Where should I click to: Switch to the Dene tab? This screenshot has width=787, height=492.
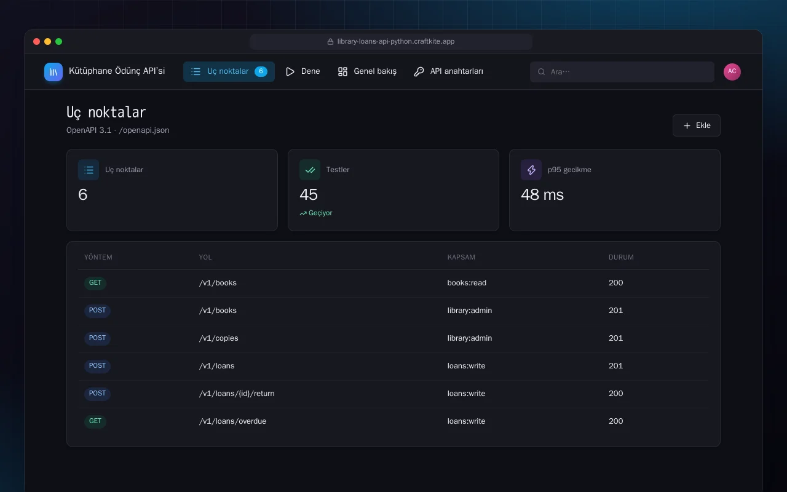click(x=303, y=71)
